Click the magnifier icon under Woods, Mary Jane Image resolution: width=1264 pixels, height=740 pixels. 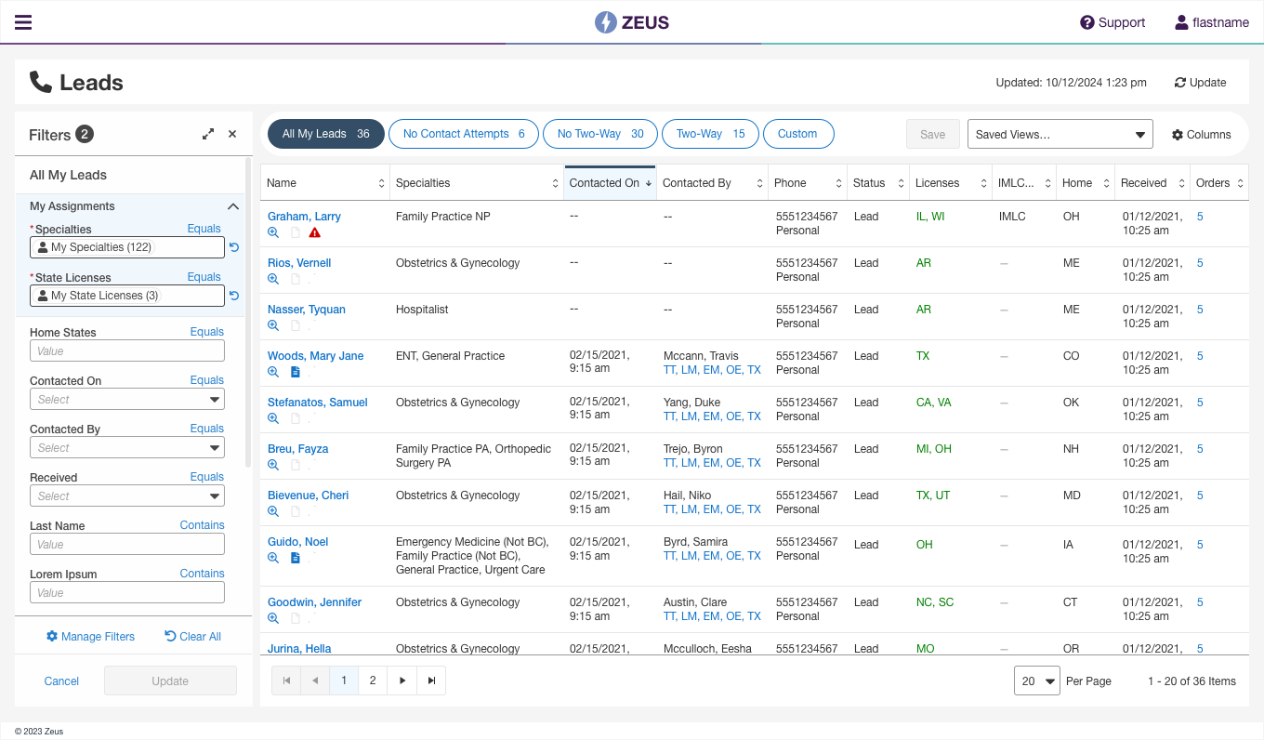(273, 372)
